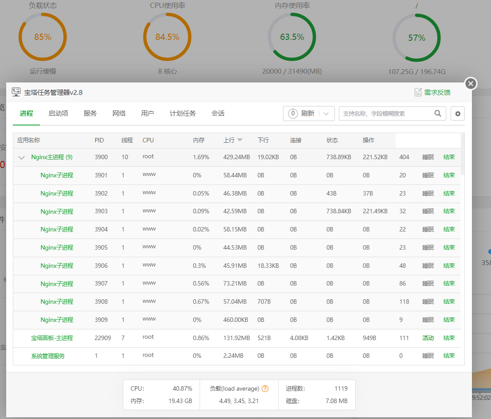
Task: End the Nginx子进程 PID 3906
Action: coord(449,266)
